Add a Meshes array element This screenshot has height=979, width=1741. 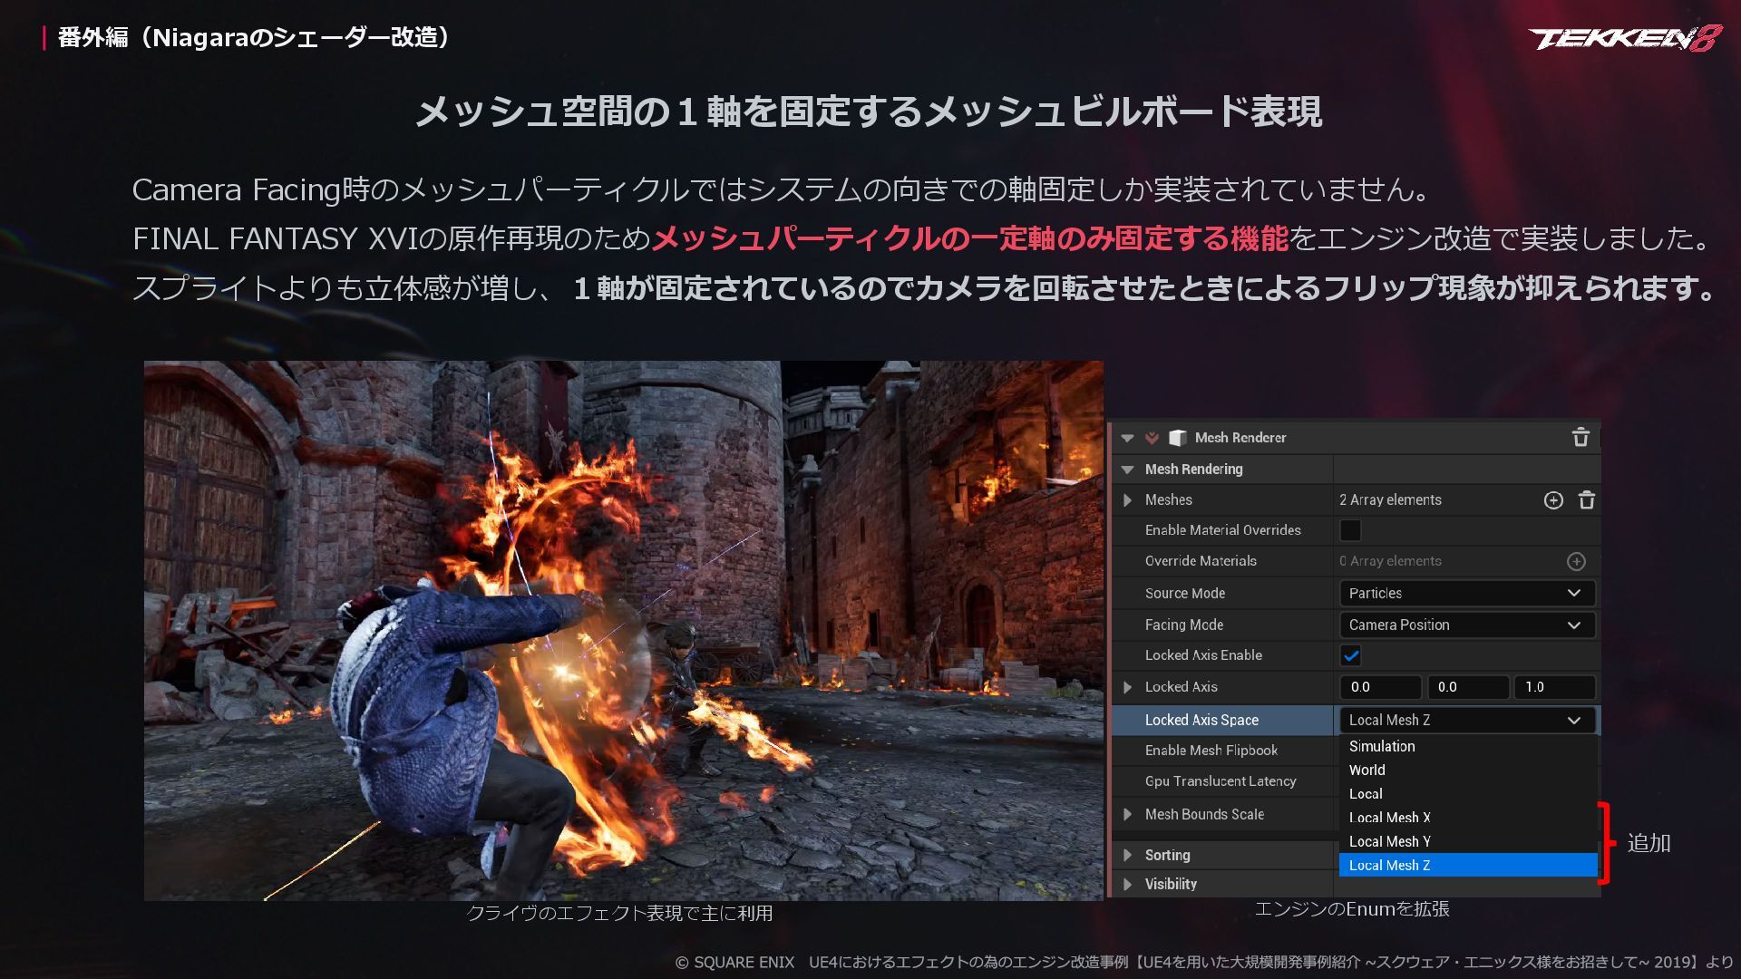click(x=1553, y=500)
